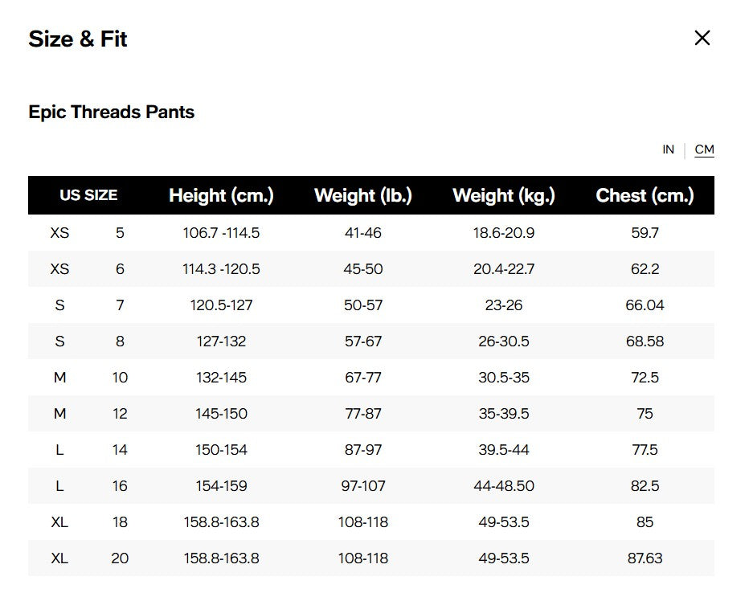This screenshot has height=597, width=749.
Task: Click the 87.63 chest measurement
Action: (x=645, y=558)
